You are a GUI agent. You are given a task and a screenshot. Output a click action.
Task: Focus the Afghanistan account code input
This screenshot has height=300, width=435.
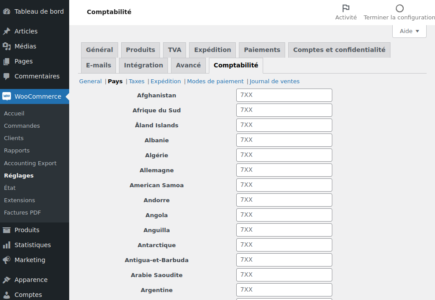point(284,95)
